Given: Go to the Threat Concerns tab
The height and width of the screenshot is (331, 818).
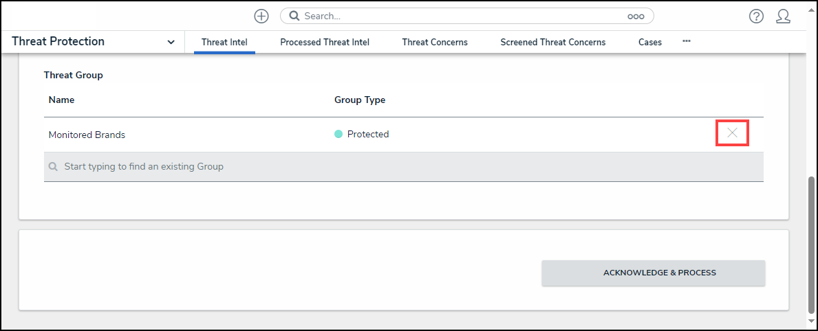Looking at the screenshot, I should tap(435, 43).
